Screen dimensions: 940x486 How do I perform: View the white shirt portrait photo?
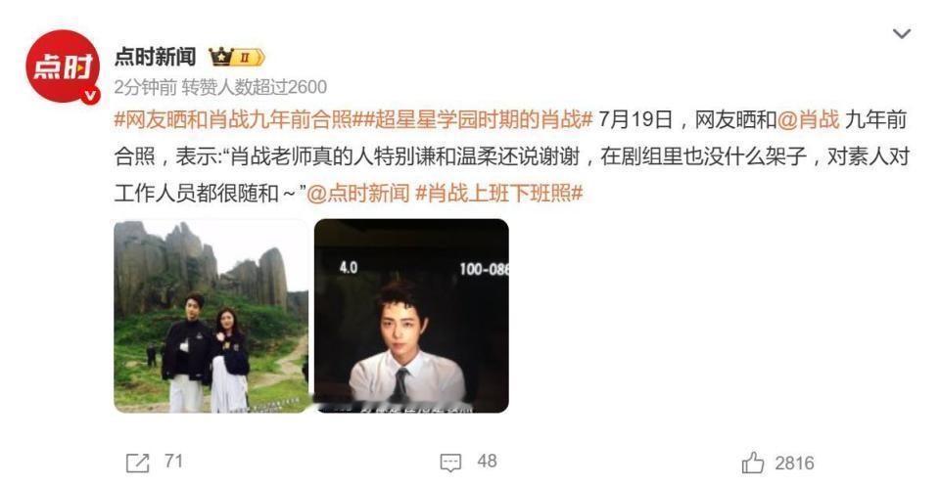tap(411, 316)
